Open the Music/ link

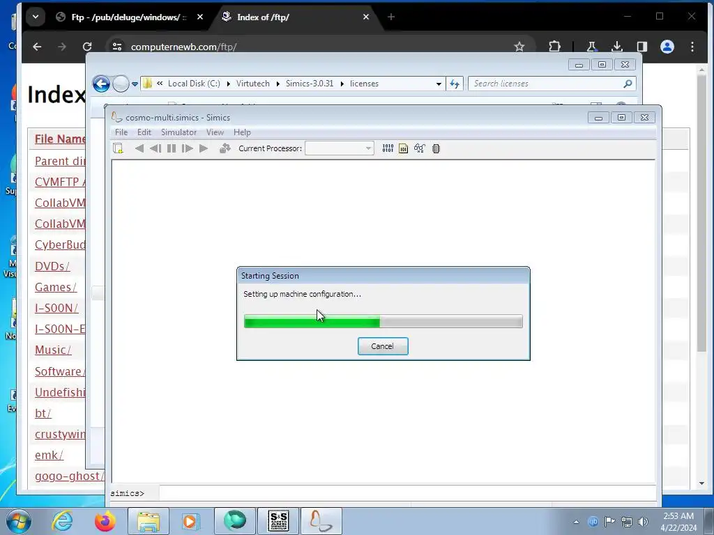(x=53, y=350)
